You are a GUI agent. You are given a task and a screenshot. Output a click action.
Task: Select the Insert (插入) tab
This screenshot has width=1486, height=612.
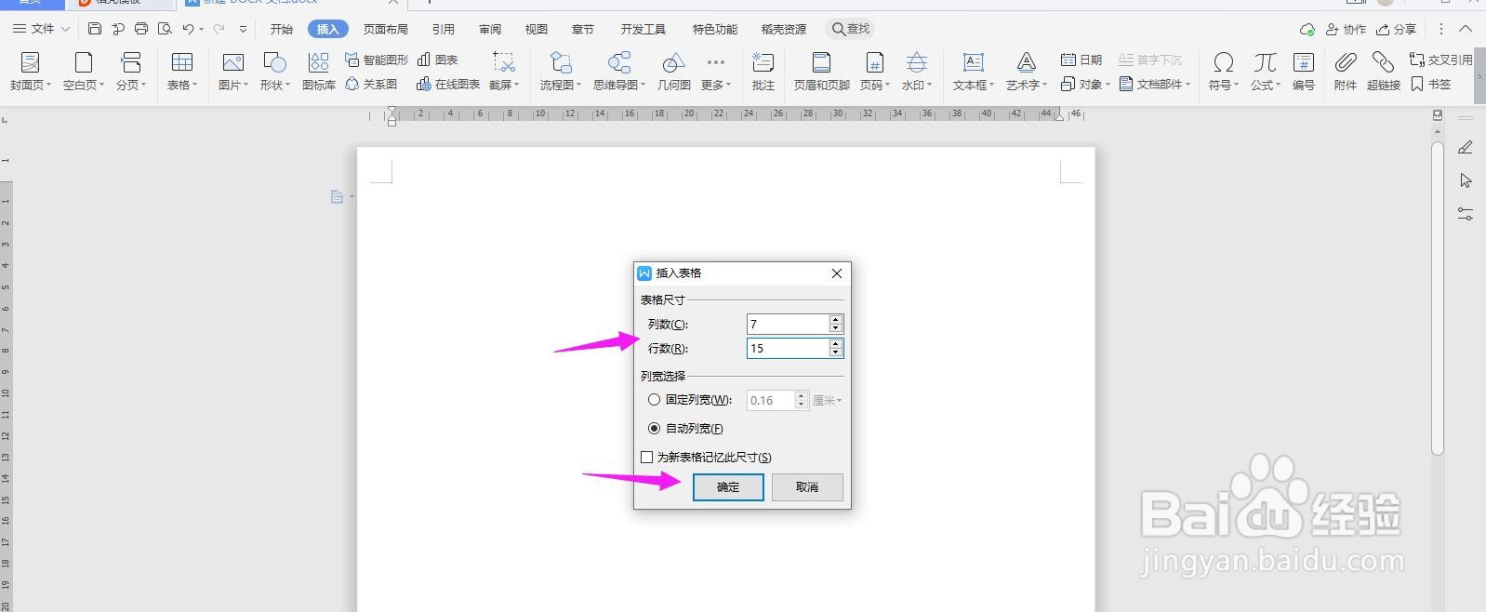coord(327,29)
